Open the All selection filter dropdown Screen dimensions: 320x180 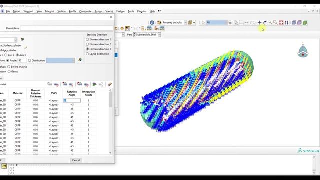216,23
